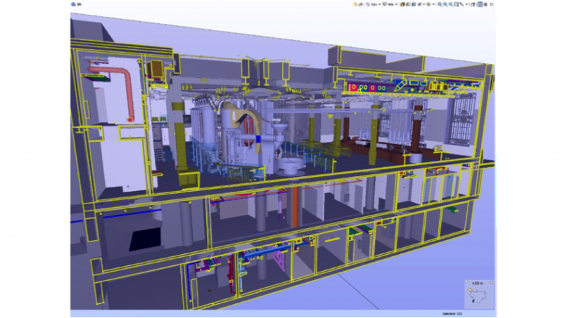Click the 4.00 m level label in minimap
Image resolution: width=567 pixels, height=318 pixels.
(478, 283)
